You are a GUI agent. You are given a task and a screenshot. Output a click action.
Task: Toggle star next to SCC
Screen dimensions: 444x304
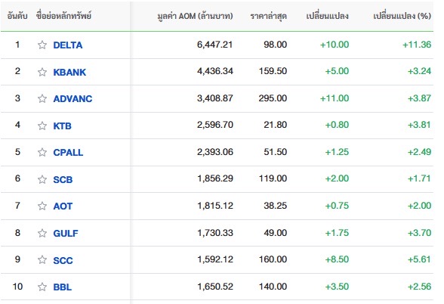(x=42, y=260)
